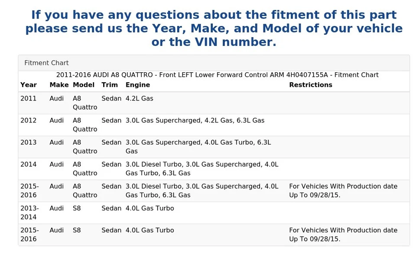Click the Model column header
Image resolution: width=416 pixels, height=254 pixels.
pos(84,85)
